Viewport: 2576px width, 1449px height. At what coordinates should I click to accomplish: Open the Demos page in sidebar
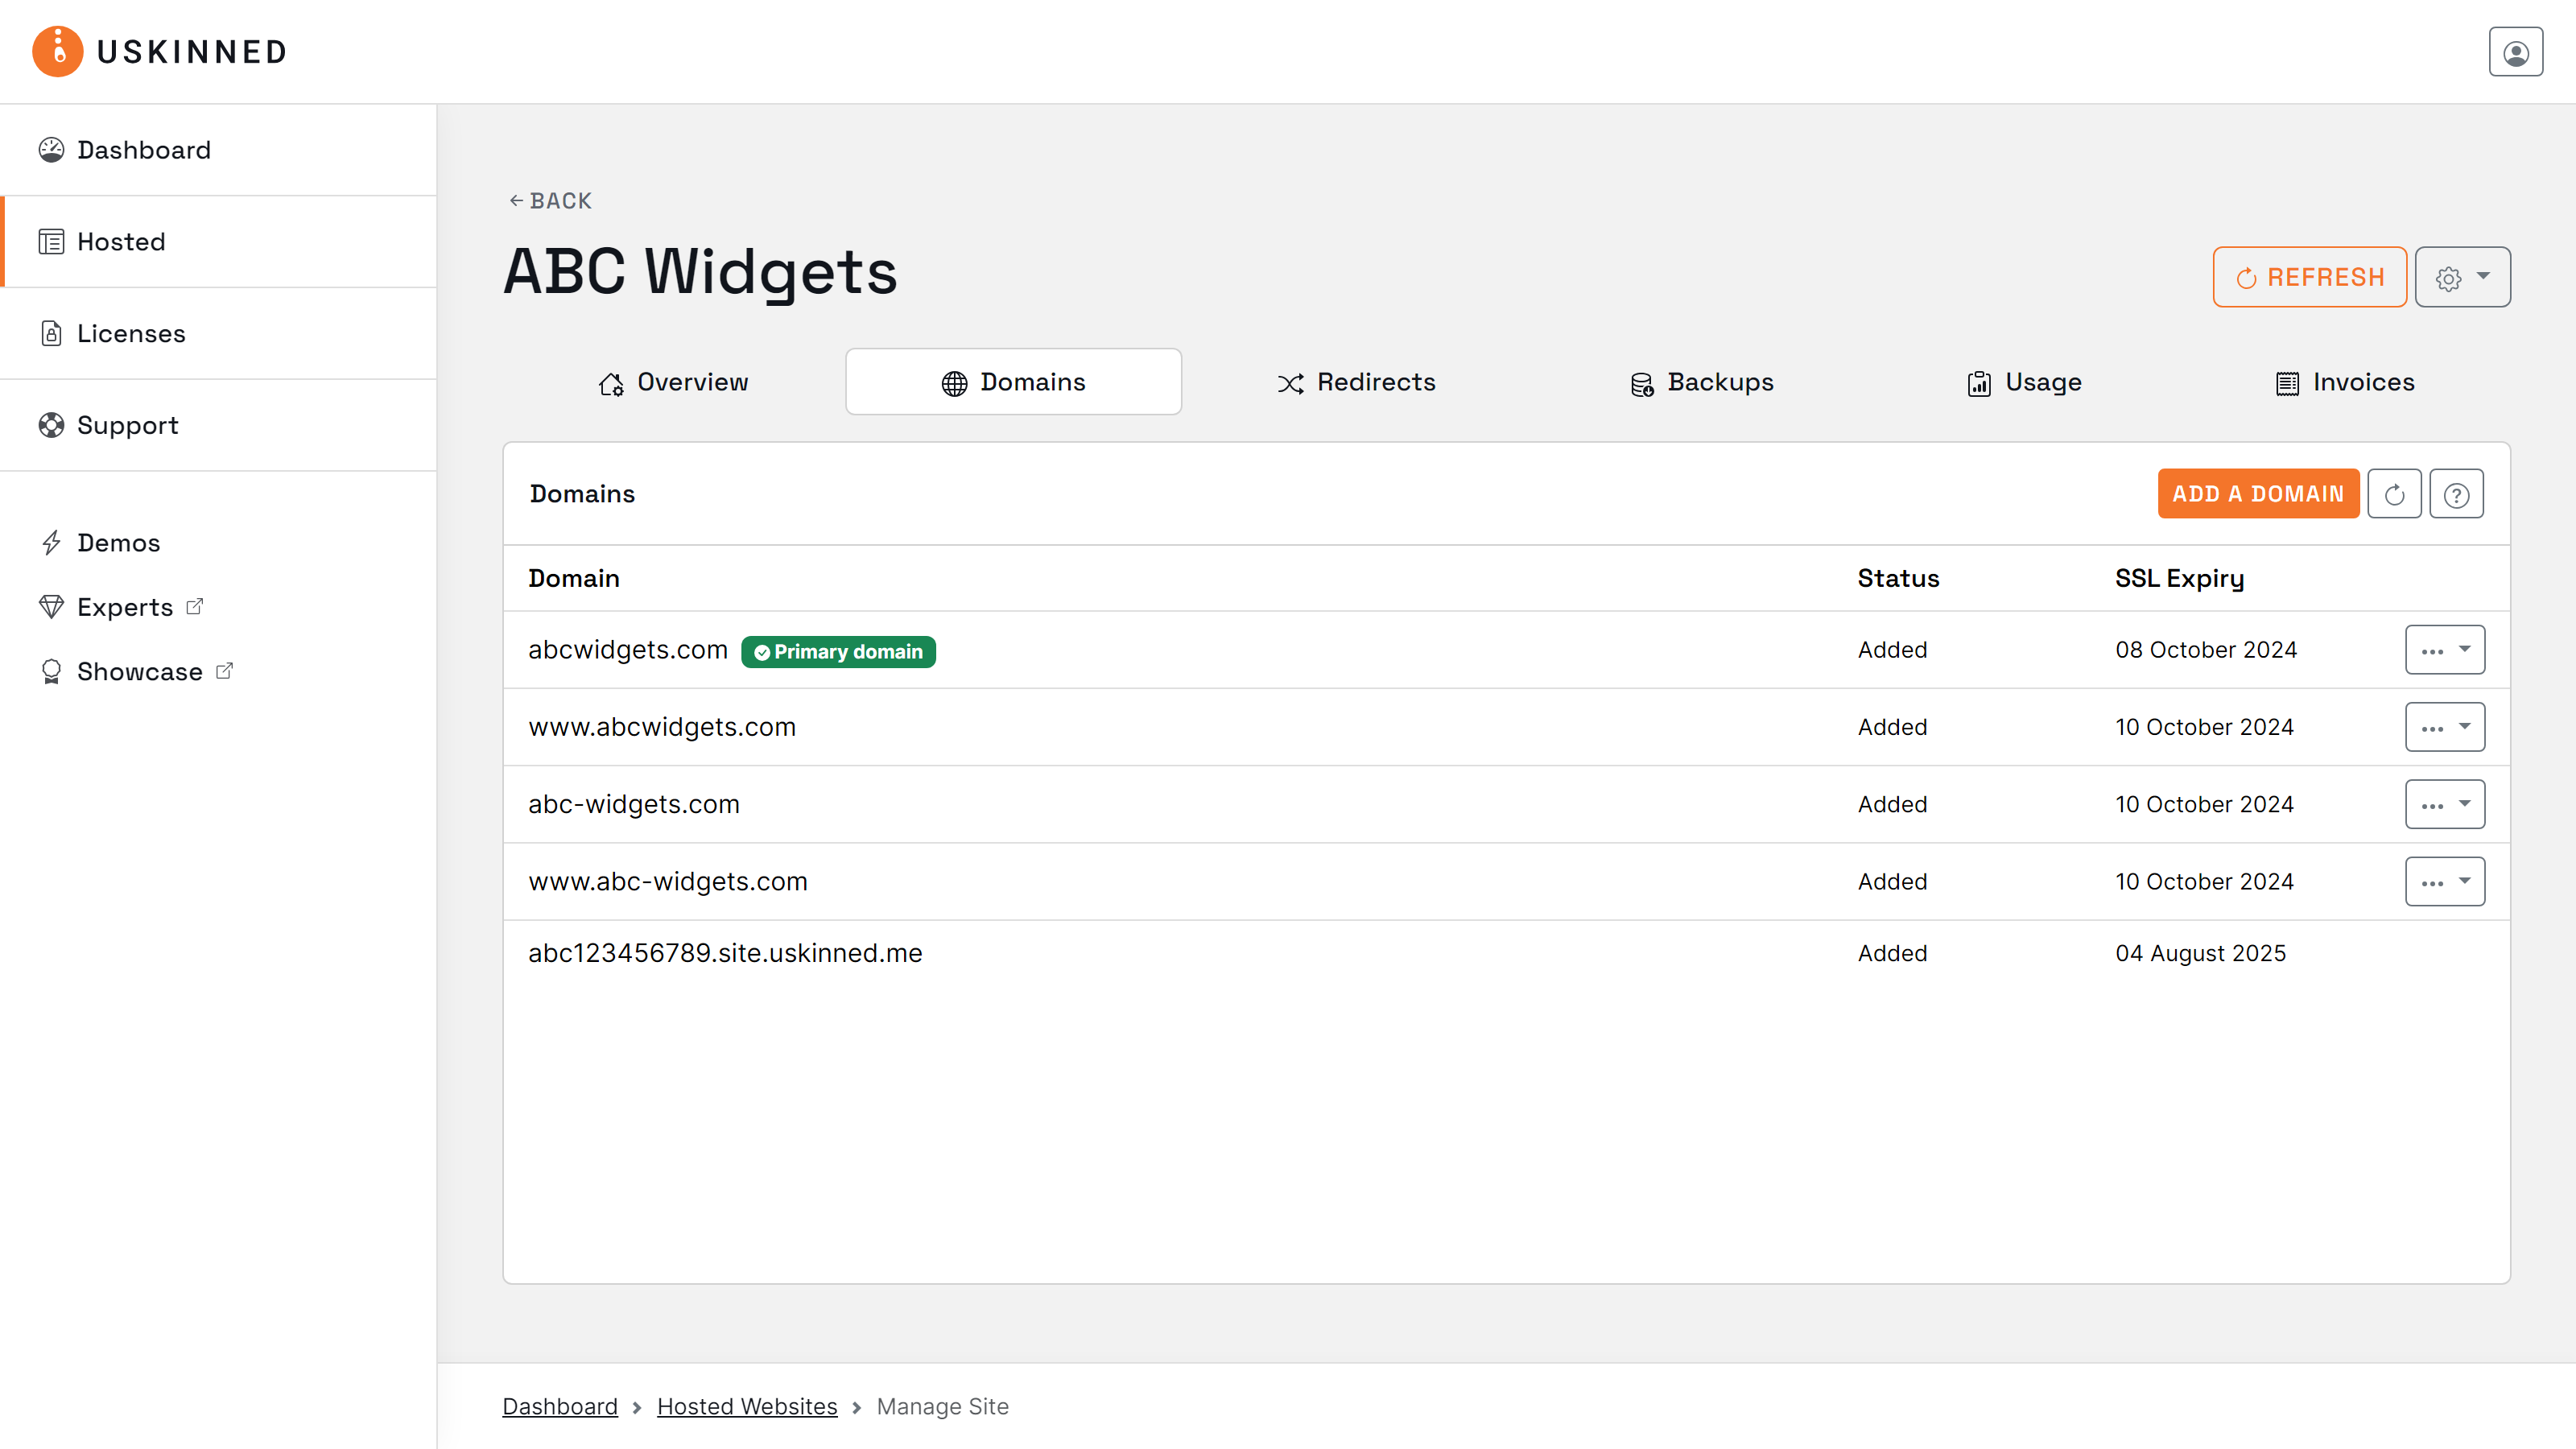(x=119, y=542)
